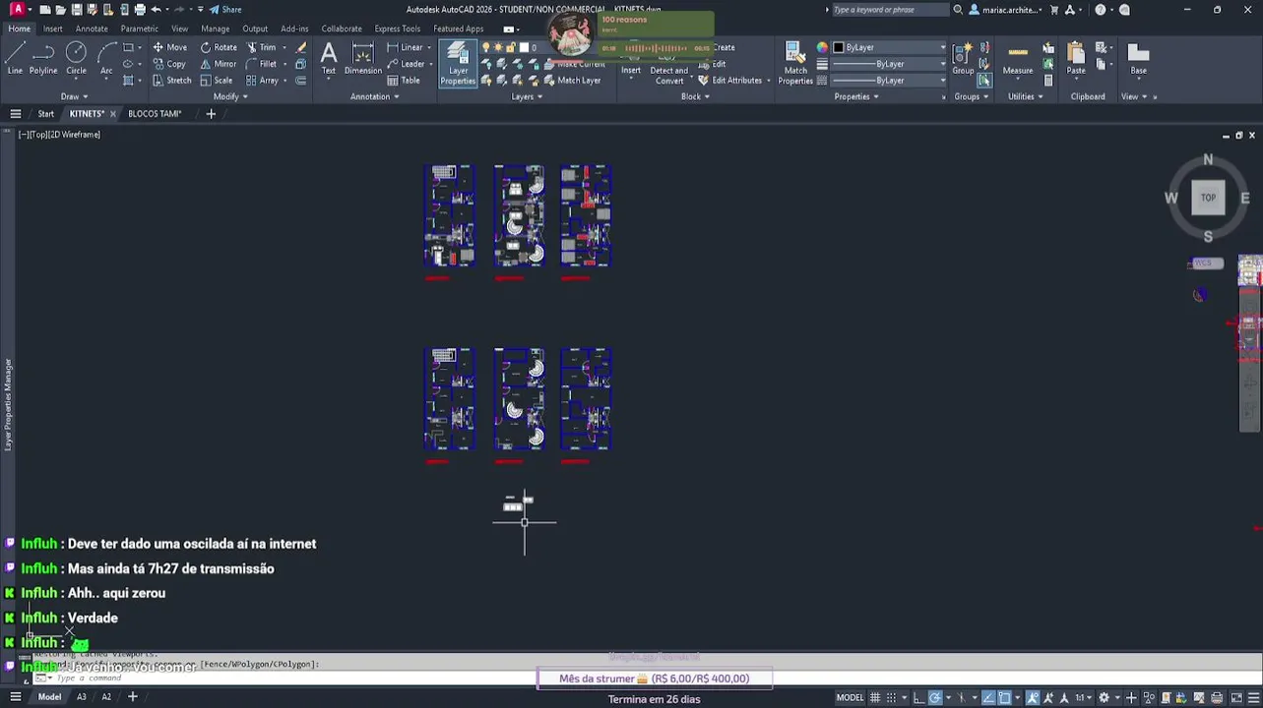The image size is (1263, 708).
Task: Open the object color ByLayer dropdown
Action: click(890, 47)
